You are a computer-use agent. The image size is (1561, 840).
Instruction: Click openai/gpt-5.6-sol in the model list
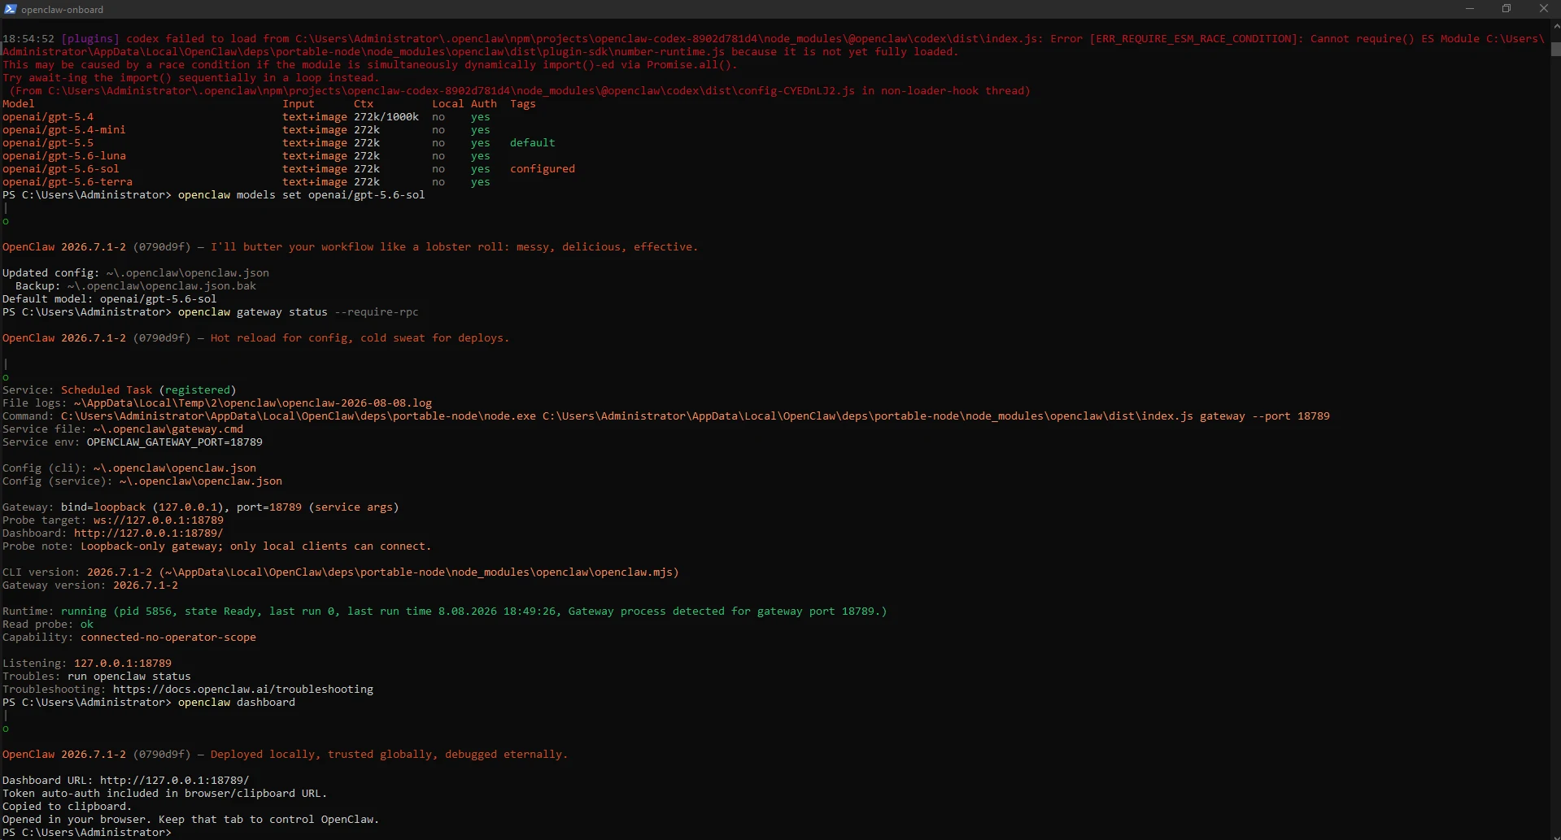[x=61, y=169]
